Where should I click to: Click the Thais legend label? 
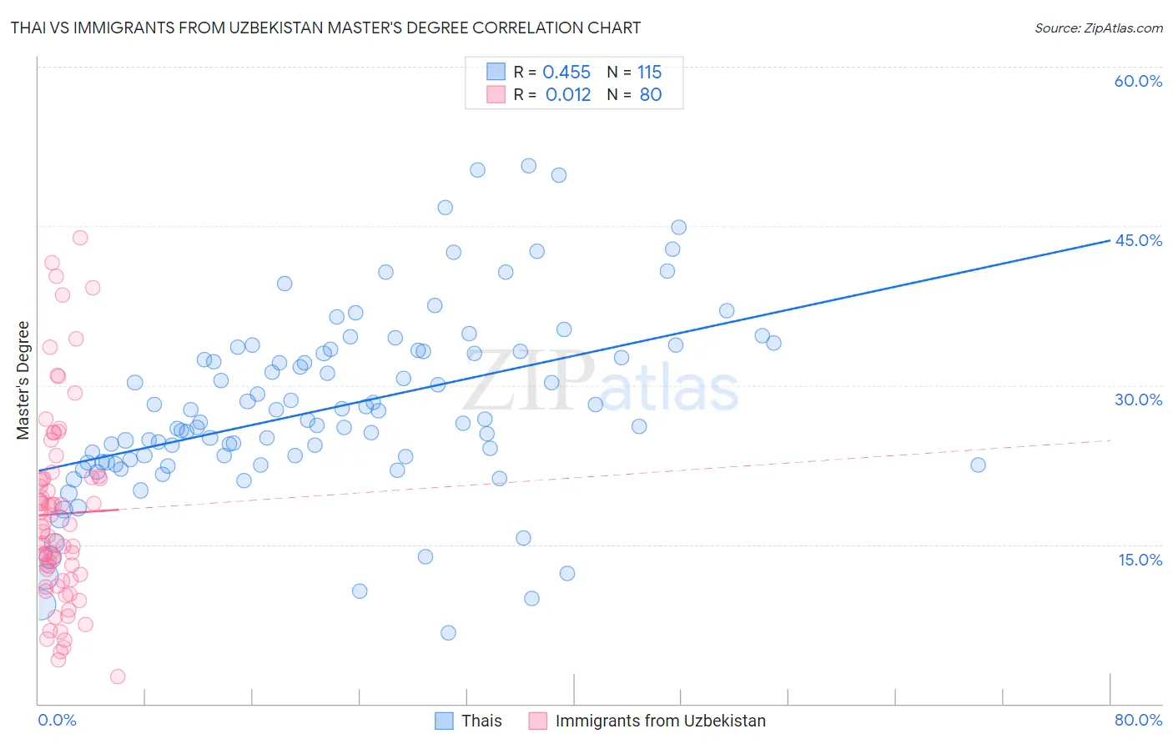pyautogui.click(x=482, y=721)
